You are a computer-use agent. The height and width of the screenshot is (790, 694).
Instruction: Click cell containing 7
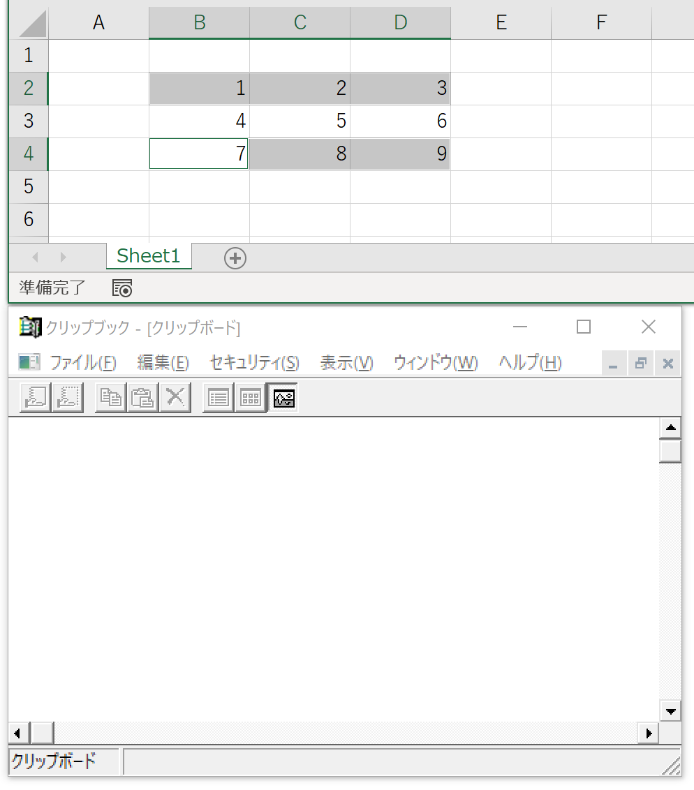199,154
